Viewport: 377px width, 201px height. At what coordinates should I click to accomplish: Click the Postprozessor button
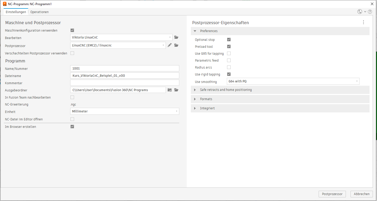tap(332, 194)
